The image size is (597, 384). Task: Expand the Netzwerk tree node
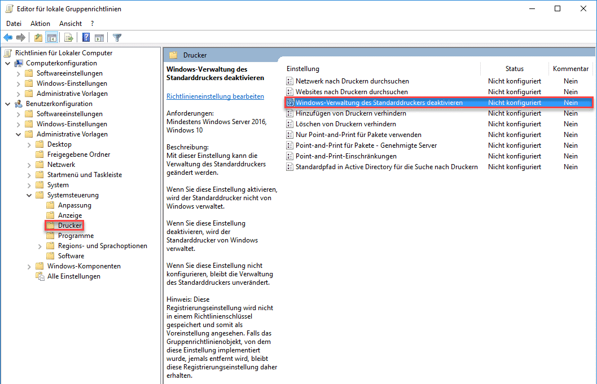(29, 165)
